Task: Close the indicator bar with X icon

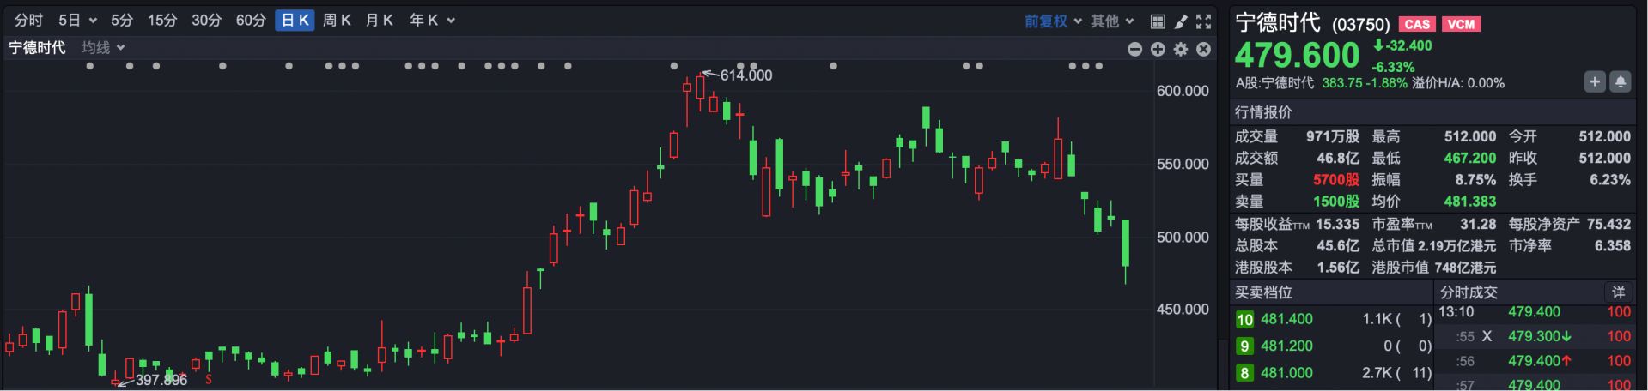Action: (x=1204, y=50)
